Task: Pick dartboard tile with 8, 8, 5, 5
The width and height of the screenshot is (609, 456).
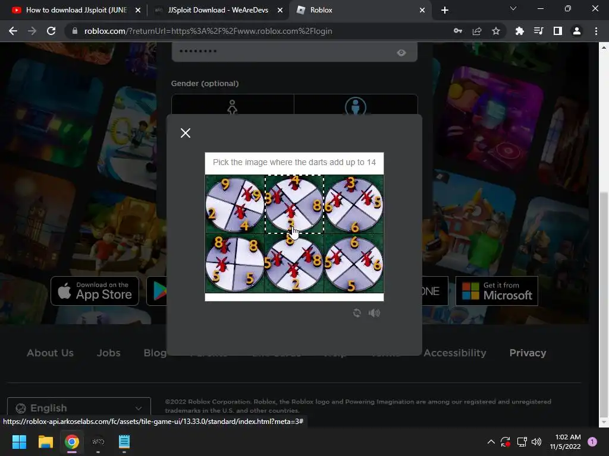Action: coord(235,263)
